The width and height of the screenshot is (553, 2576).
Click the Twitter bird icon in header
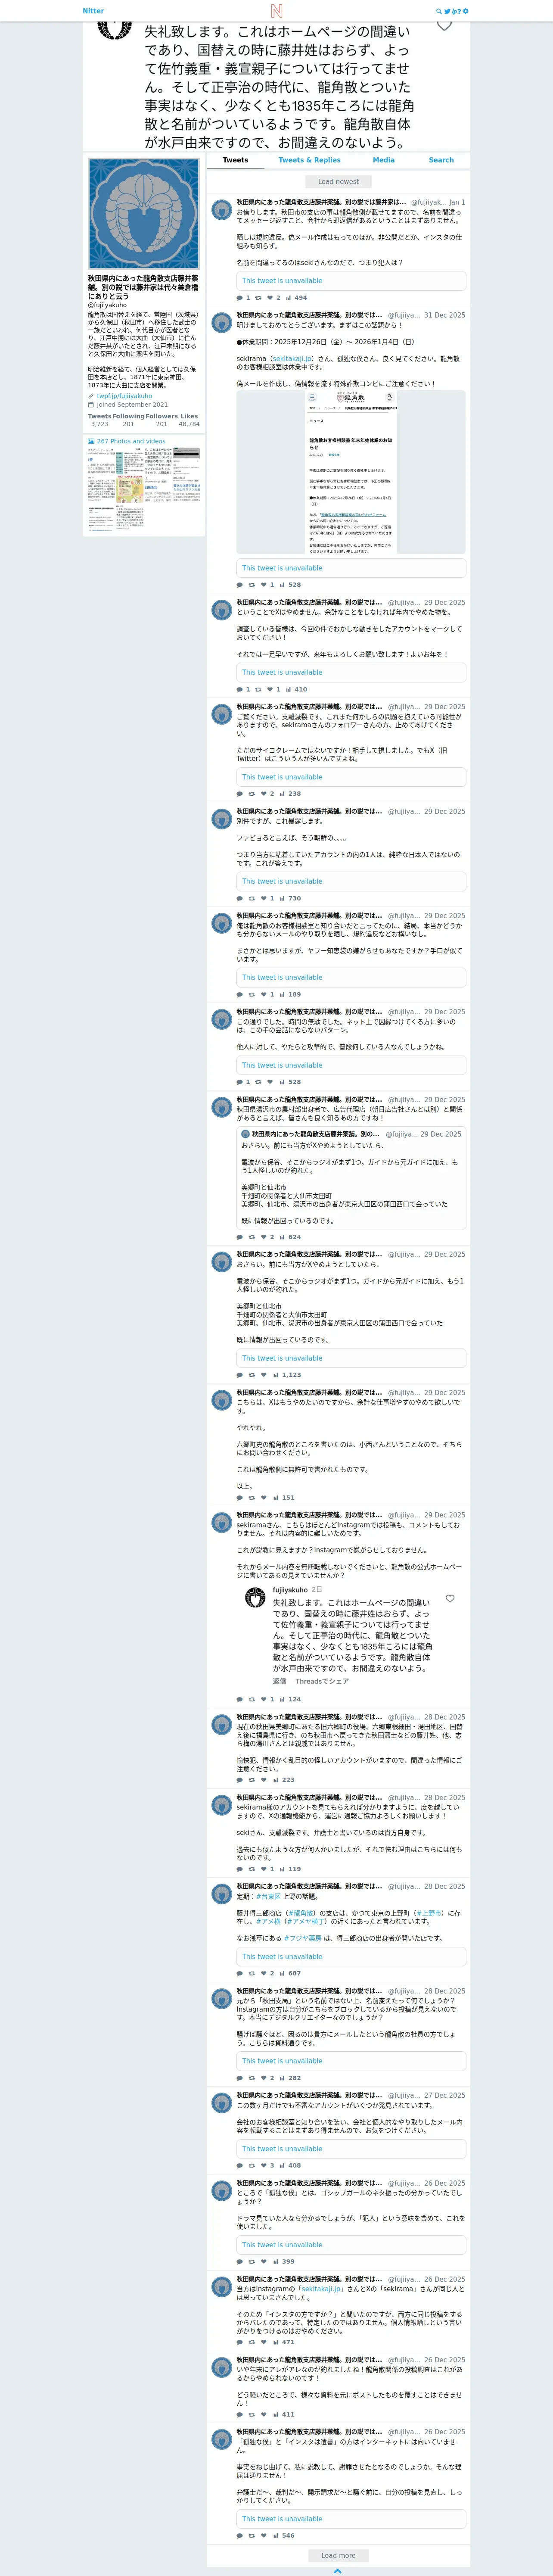447,11
